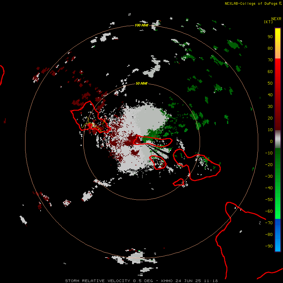
Task: Click the NEXR label at the top right
Action: 276,19
